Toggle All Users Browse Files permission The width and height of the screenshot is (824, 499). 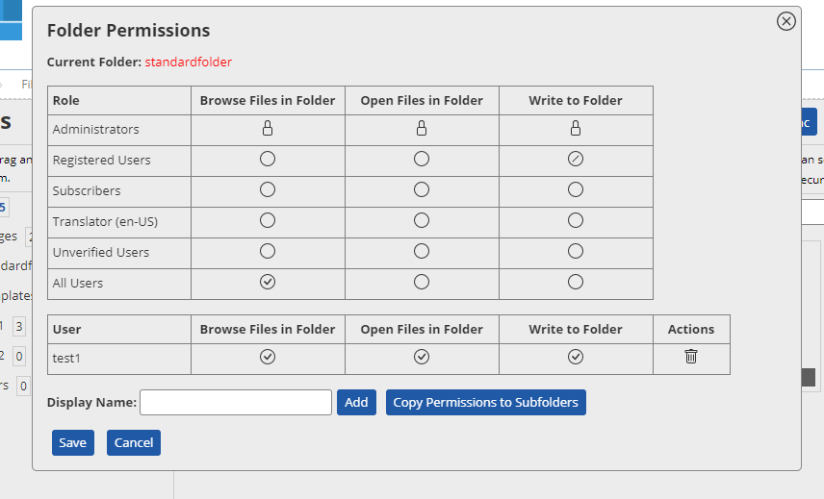tap(268, 283)
